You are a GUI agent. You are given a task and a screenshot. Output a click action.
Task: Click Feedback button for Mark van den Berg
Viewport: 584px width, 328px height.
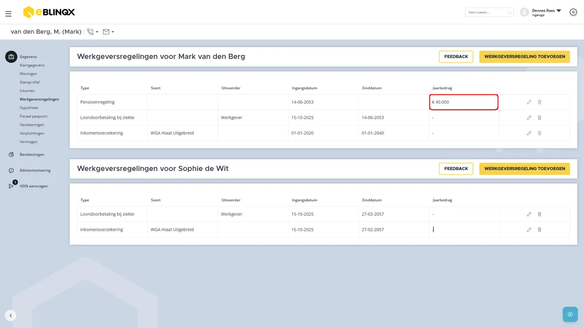(456, 57)
